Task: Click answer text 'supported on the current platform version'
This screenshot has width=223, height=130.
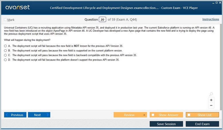Action: (x=99, y=50)
